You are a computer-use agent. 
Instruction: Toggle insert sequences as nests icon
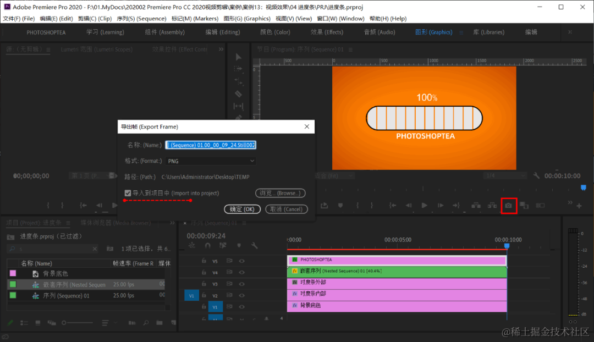click(192, 245)
